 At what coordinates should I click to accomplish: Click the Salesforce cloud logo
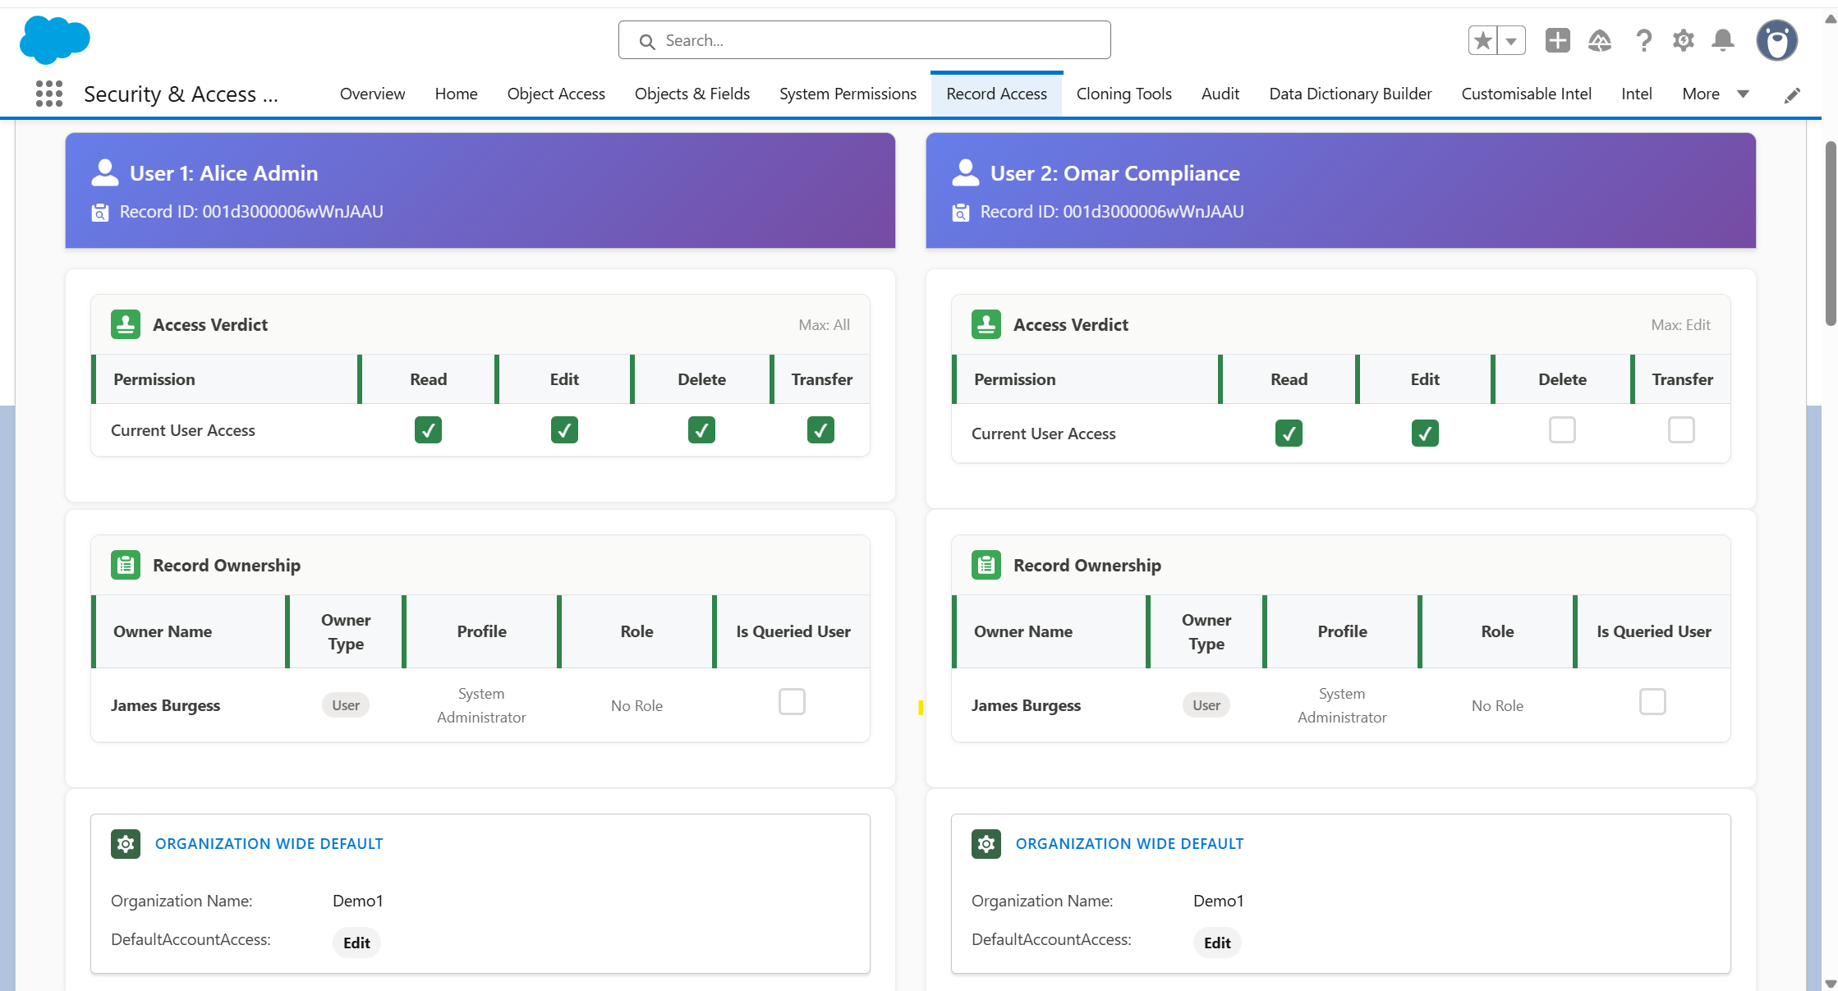pos(54,39)
